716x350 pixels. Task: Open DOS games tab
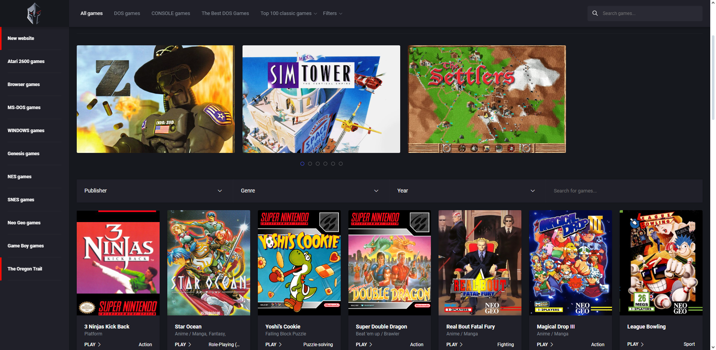tap(127, 13)
